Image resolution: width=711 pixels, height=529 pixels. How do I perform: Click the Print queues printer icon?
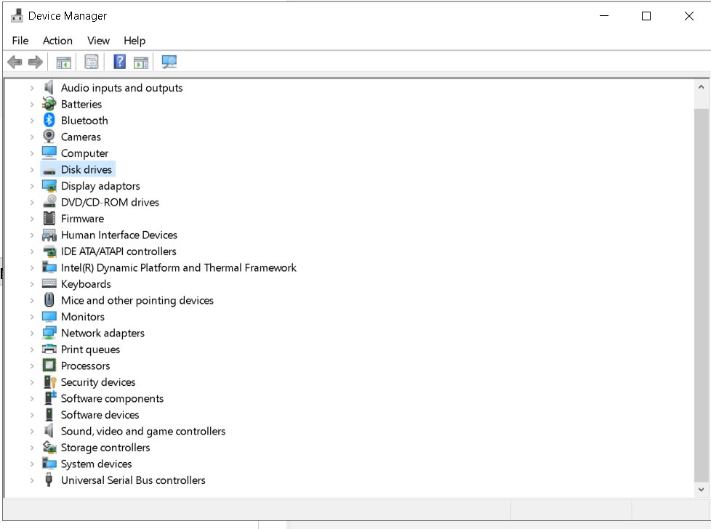click(49, 349)
